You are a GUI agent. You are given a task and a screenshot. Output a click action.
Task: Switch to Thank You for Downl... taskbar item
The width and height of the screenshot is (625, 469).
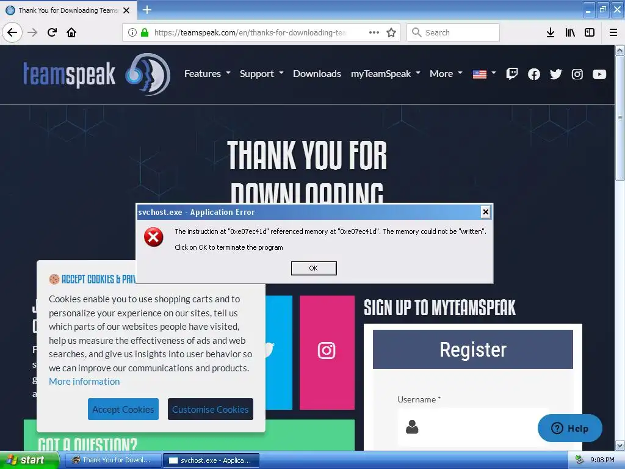tap(113, 460)
